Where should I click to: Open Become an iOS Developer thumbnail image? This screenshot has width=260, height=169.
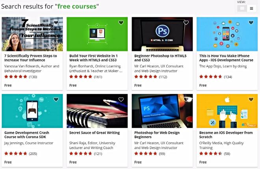(x=227, y=111)
